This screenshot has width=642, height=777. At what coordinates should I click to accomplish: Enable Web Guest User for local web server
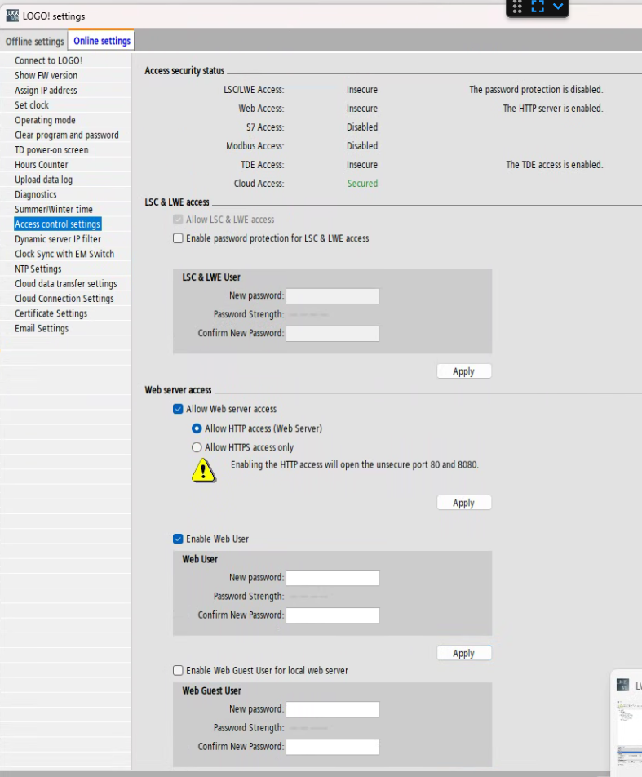pos(178,670)
